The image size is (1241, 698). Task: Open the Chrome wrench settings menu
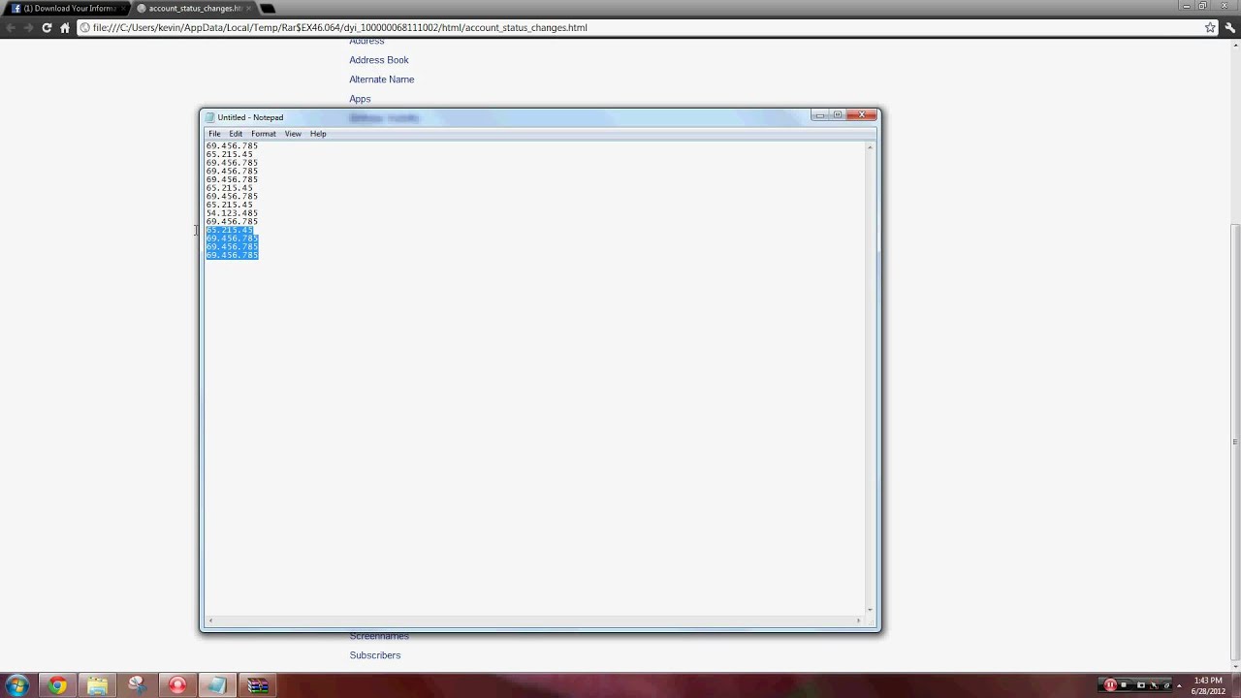[1230, 27]
